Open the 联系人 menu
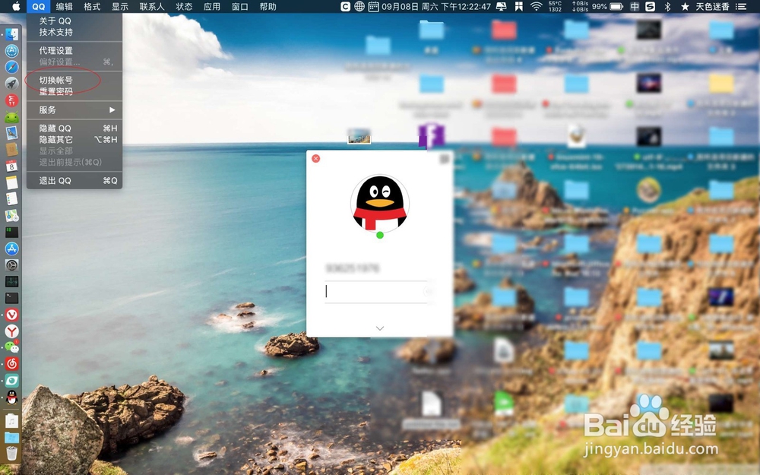 click(x=152, y=6)
